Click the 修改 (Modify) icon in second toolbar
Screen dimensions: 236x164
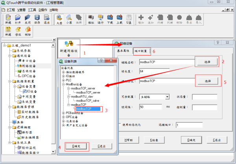[18, 32]
